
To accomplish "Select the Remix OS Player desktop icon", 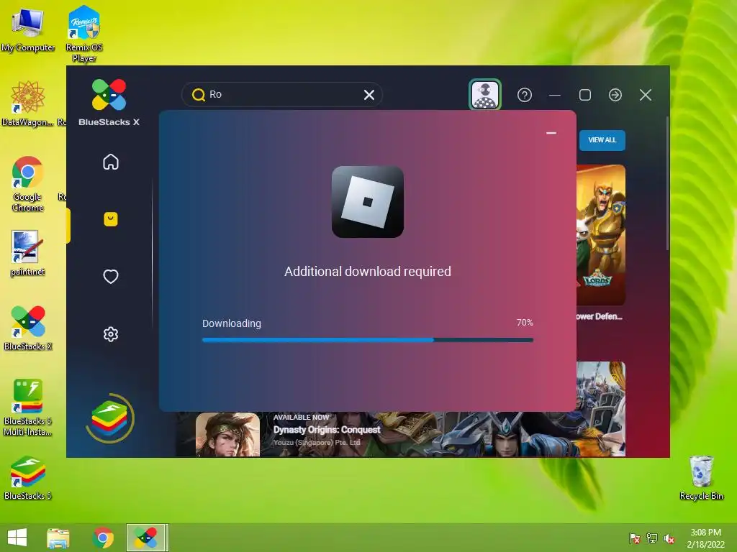I will point(84,34).
